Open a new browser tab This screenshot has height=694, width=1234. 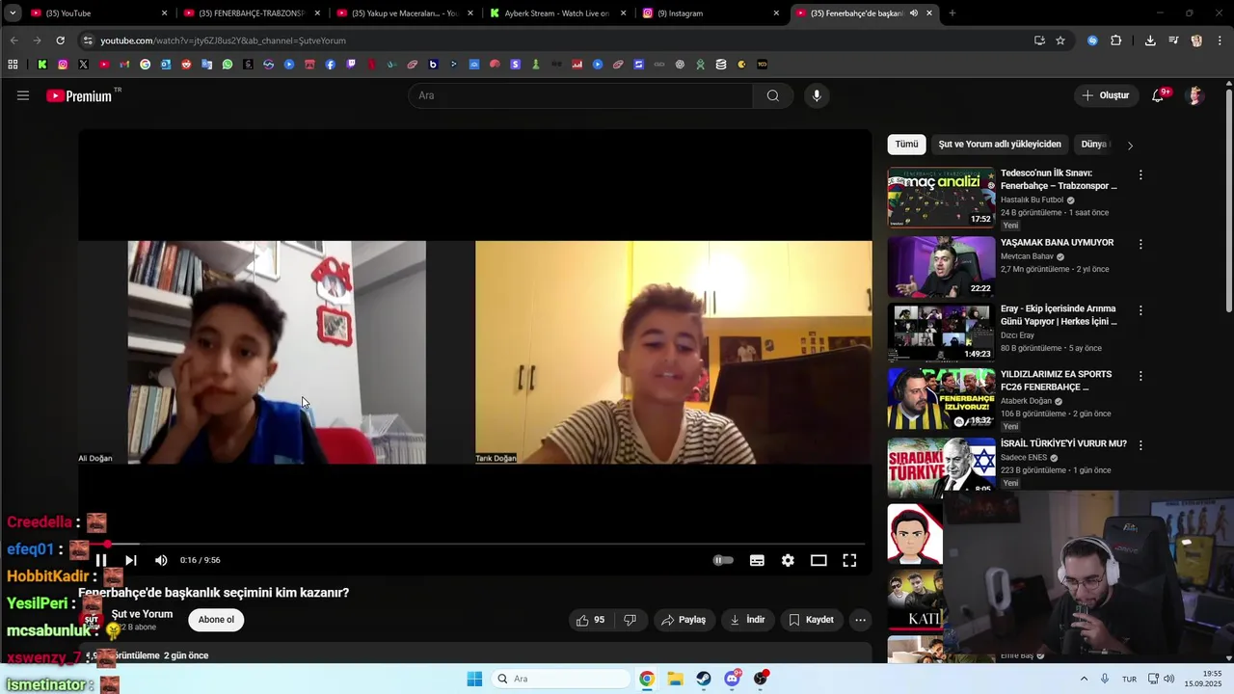point(952,13)
